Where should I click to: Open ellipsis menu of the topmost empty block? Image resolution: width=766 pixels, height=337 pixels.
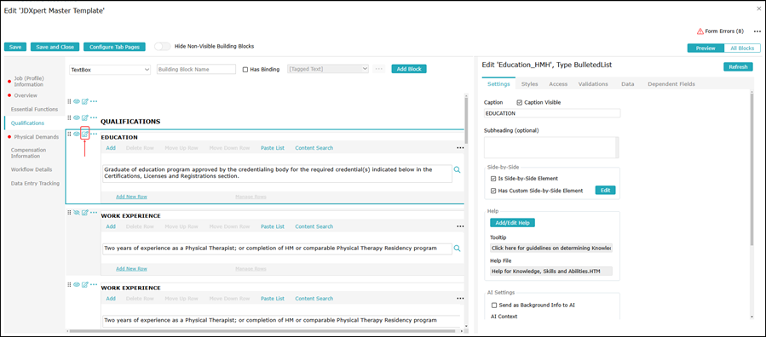94,101
